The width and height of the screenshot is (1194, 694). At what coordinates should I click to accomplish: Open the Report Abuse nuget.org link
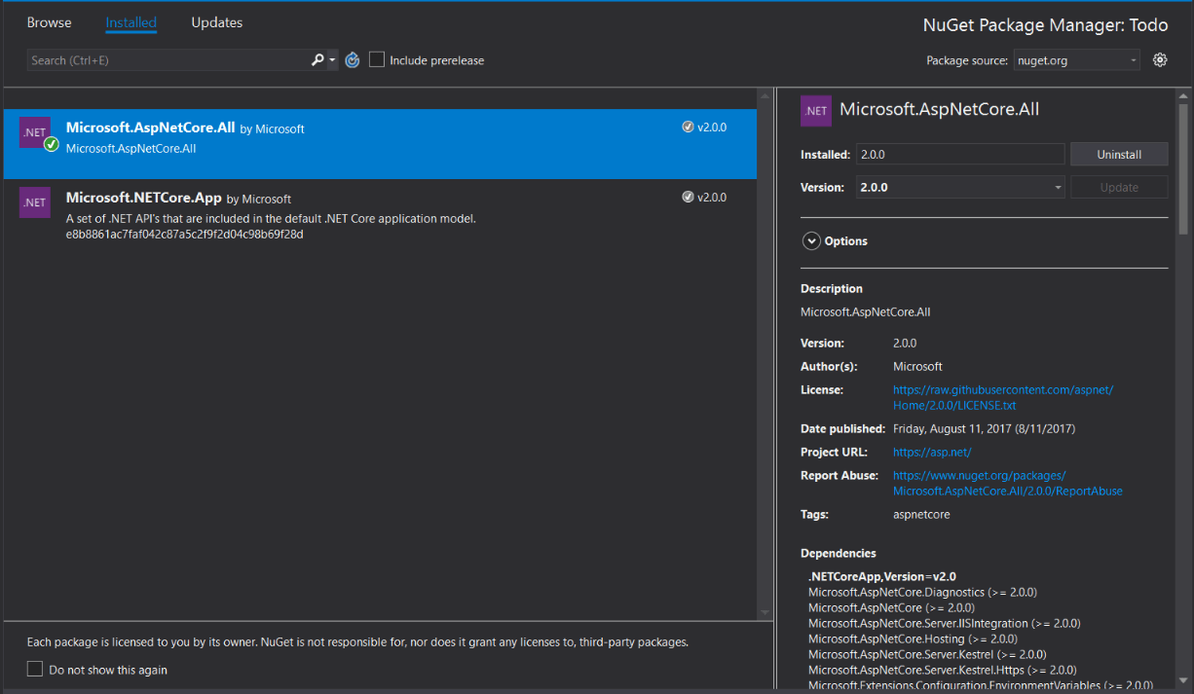1008,484
